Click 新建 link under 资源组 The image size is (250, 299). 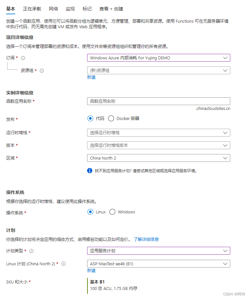coord(91,78)
